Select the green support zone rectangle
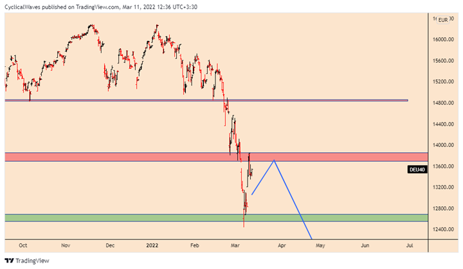The width and height of the screenshot is (463, 269). (x=216, y=218)
